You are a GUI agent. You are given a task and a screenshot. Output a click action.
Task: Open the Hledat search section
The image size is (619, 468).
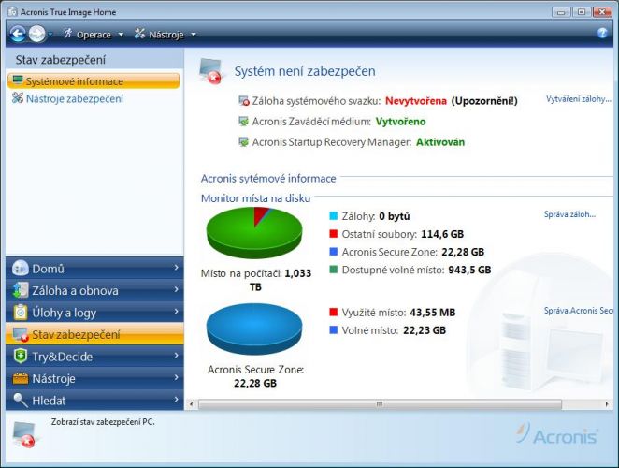click(94, 401)
